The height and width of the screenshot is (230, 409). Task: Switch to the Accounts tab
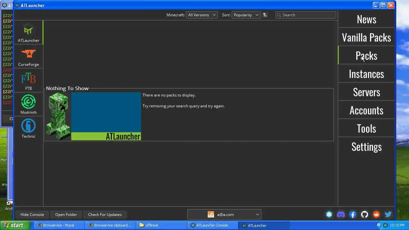(367, 110)
